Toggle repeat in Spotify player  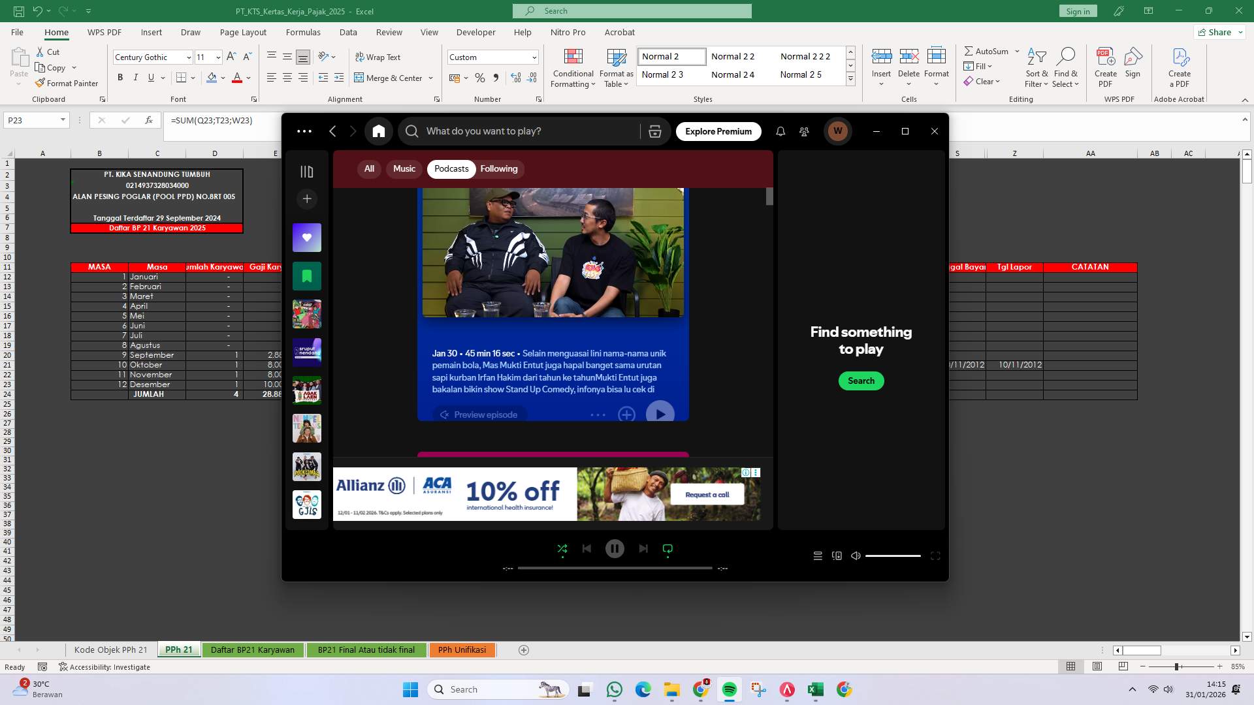pyautogui.click(x=667, y=549)
